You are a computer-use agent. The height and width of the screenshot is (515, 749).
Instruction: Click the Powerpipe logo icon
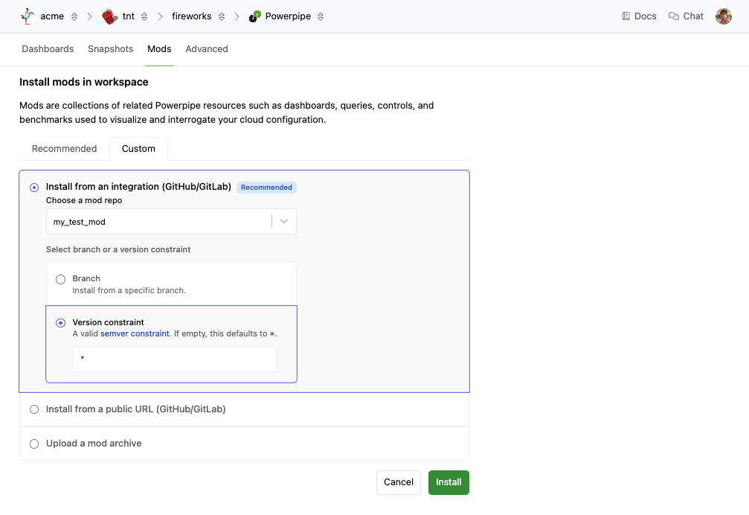pos(254,16)
